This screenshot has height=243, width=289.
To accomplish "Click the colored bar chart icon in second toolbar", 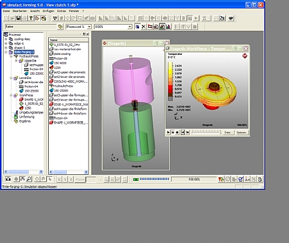I will [168, 27].
